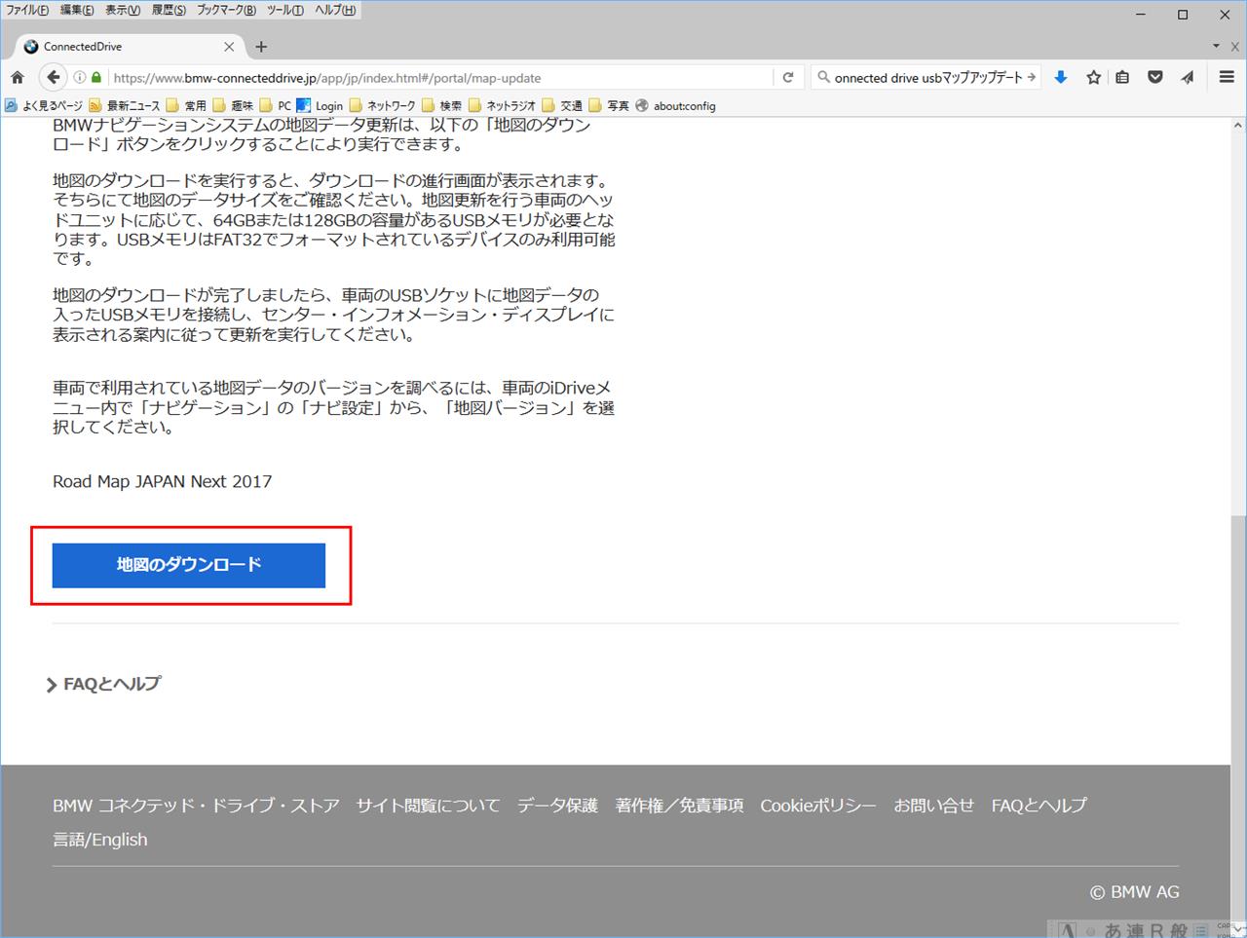Open the 検索 bookmark folder
This screenshot has width=1247, height=938.
click(441, 105)
